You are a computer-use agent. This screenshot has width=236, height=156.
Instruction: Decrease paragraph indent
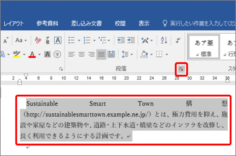[x=121, y=40]
